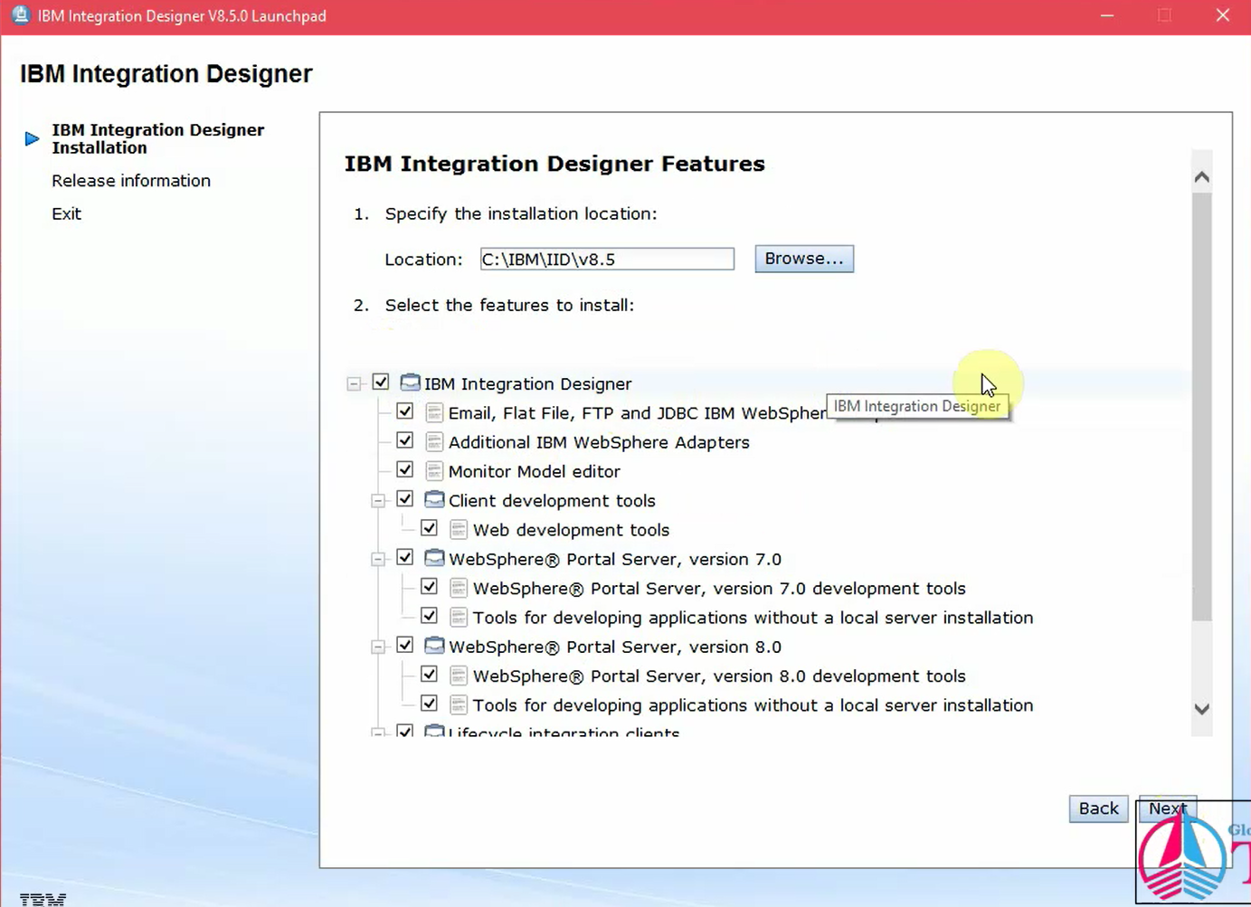Uncheck WebSphere Portal Server version 8.0 development tools
Image resolution: width=1251 pixels, height=907 pixels.
click(x=428, y=674)
